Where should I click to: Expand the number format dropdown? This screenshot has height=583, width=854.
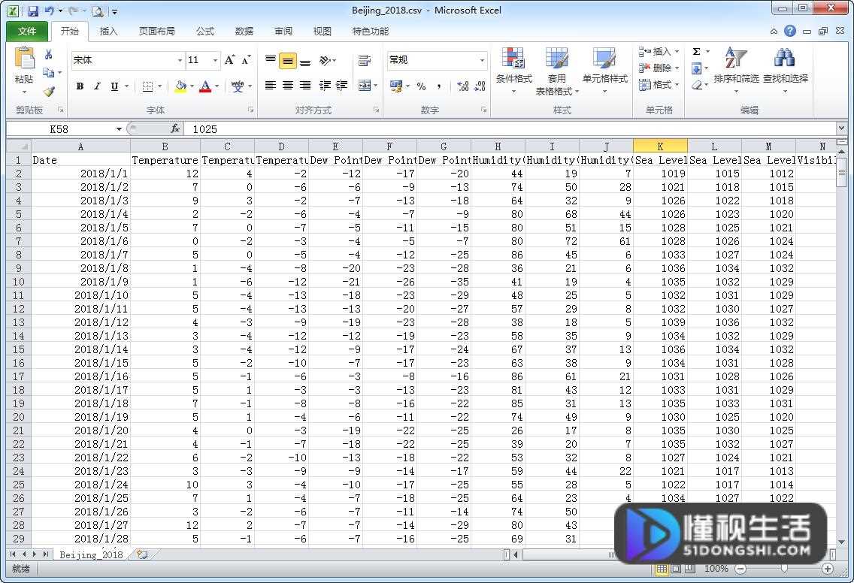coord(482,60)
